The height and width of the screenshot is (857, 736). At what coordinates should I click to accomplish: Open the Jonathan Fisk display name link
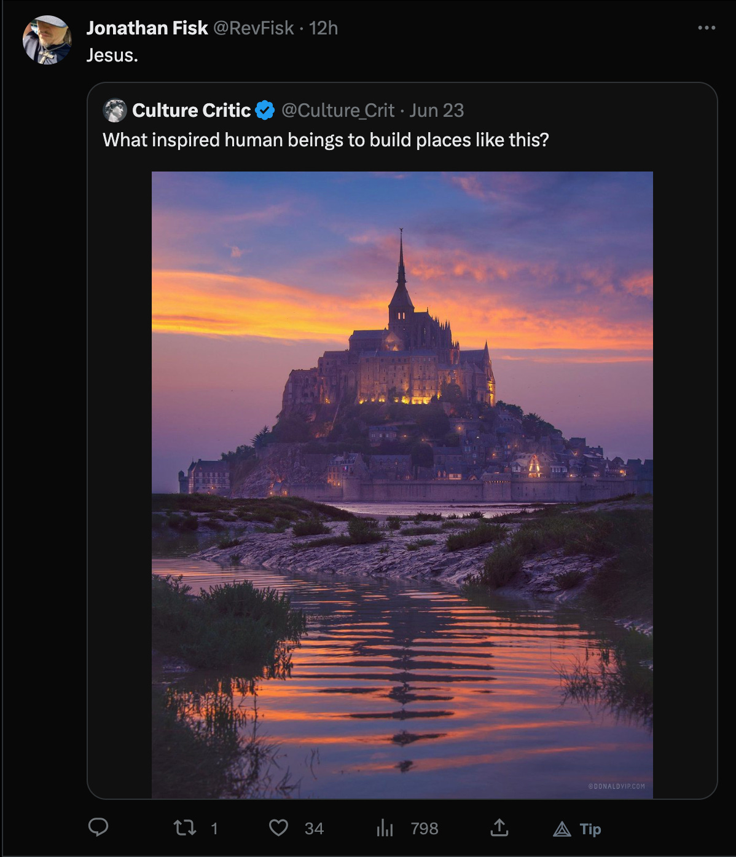pos(147,28)
